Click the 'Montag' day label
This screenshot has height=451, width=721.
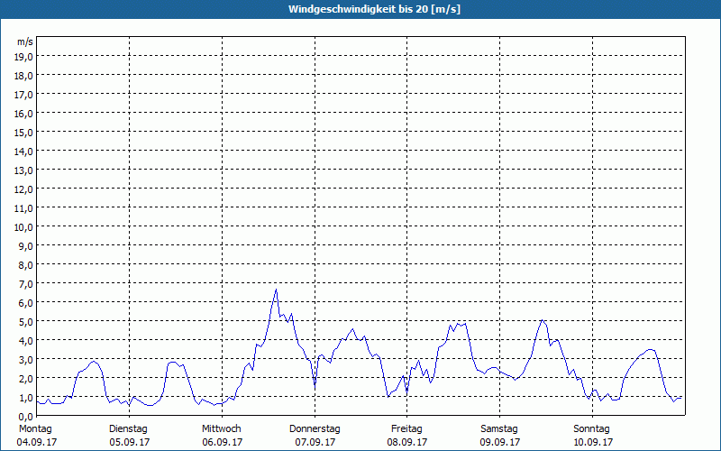[x=35, y=429]
